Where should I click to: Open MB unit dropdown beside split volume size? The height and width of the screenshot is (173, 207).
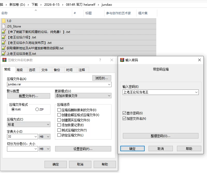[45, 149]
